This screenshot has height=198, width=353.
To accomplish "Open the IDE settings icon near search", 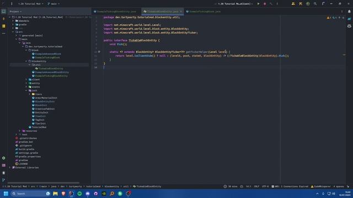I will point(323,4).
